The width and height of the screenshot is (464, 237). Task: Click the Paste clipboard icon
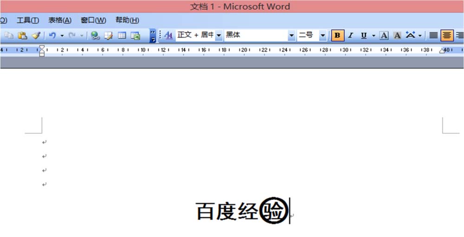pos(22,36)
